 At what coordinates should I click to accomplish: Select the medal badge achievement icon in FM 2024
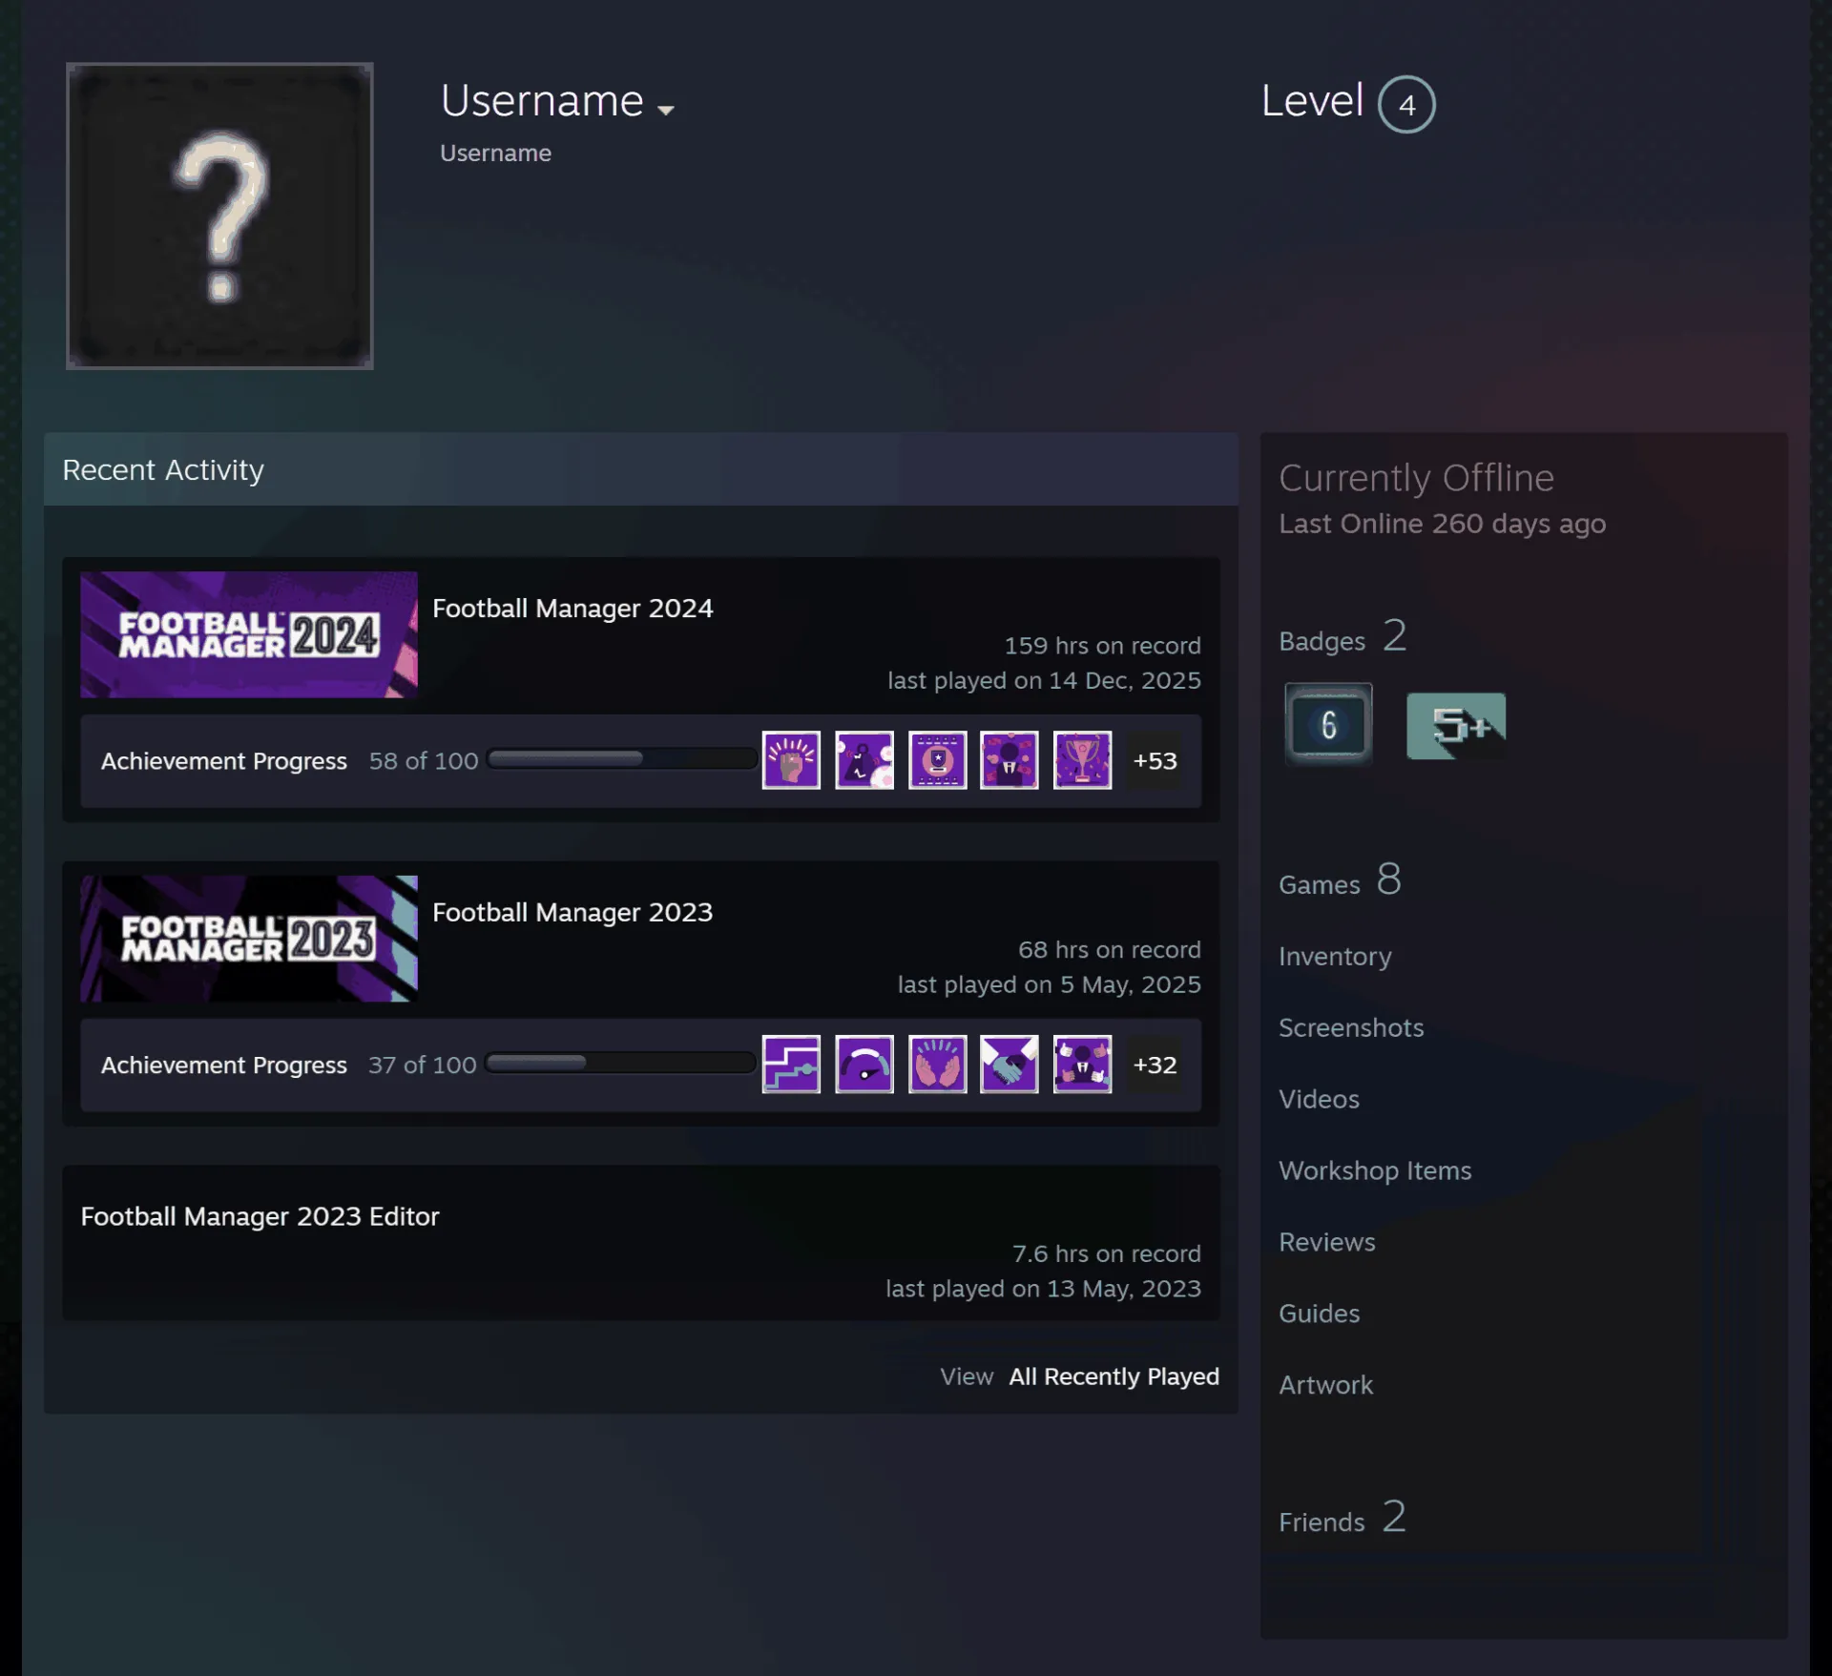point(937,760)
